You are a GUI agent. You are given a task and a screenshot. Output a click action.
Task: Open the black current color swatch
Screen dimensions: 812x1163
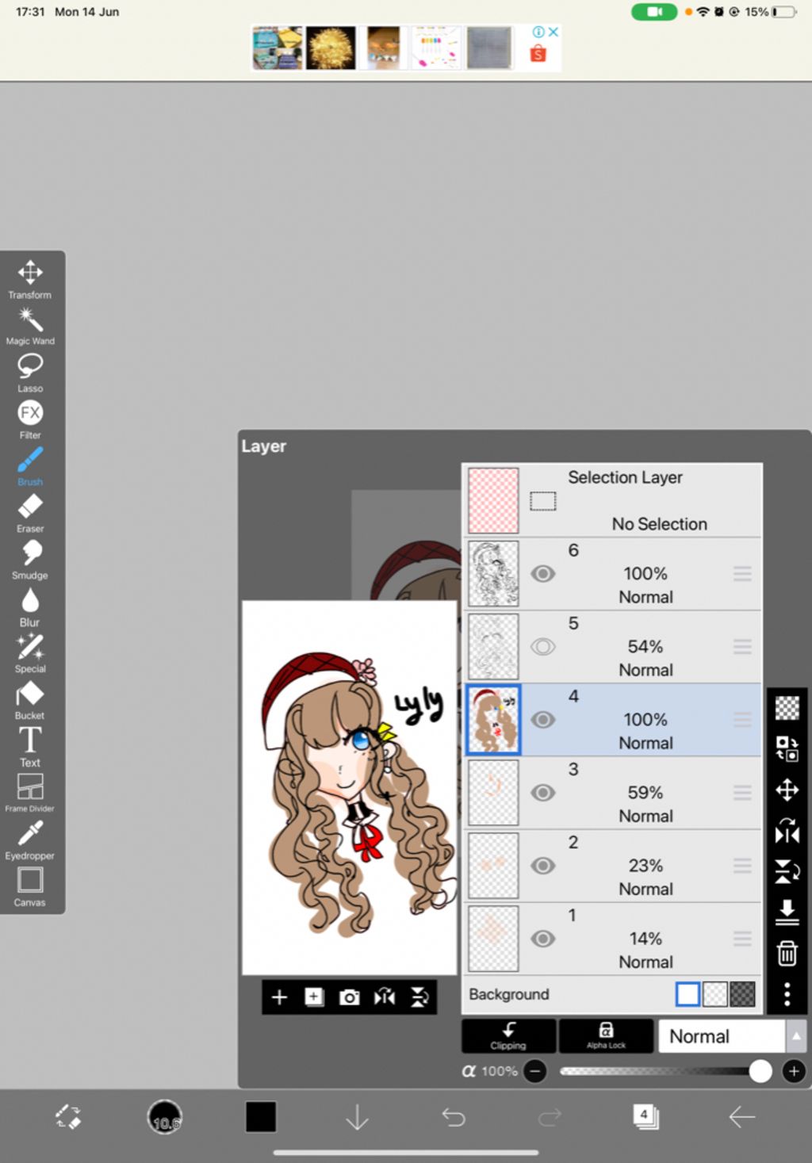pyautogui.click(x=261, y=1117)
